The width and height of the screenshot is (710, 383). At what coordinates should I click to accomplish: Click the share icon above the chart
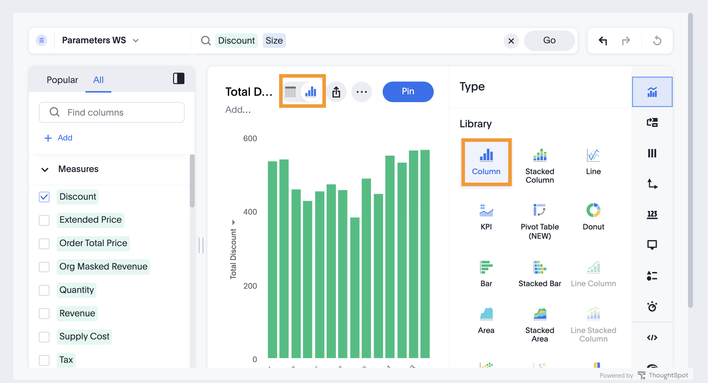tap(337, 91)
